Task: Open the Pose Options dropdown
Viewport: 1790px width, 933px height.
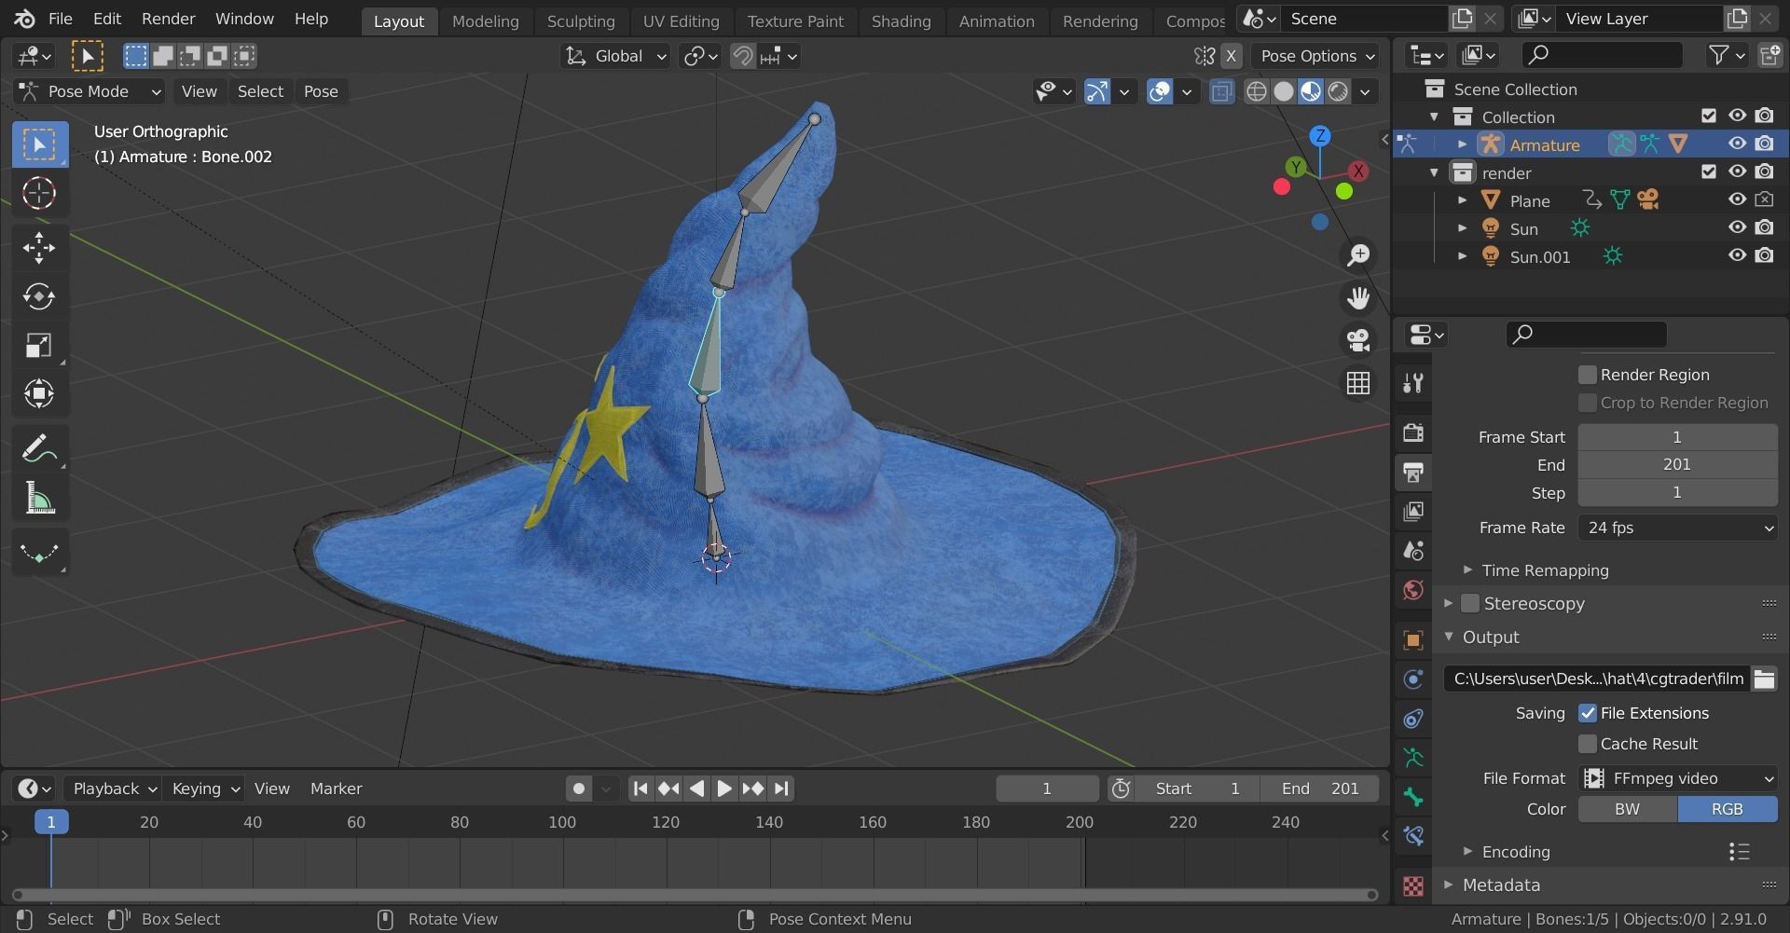Action: 1315,56
